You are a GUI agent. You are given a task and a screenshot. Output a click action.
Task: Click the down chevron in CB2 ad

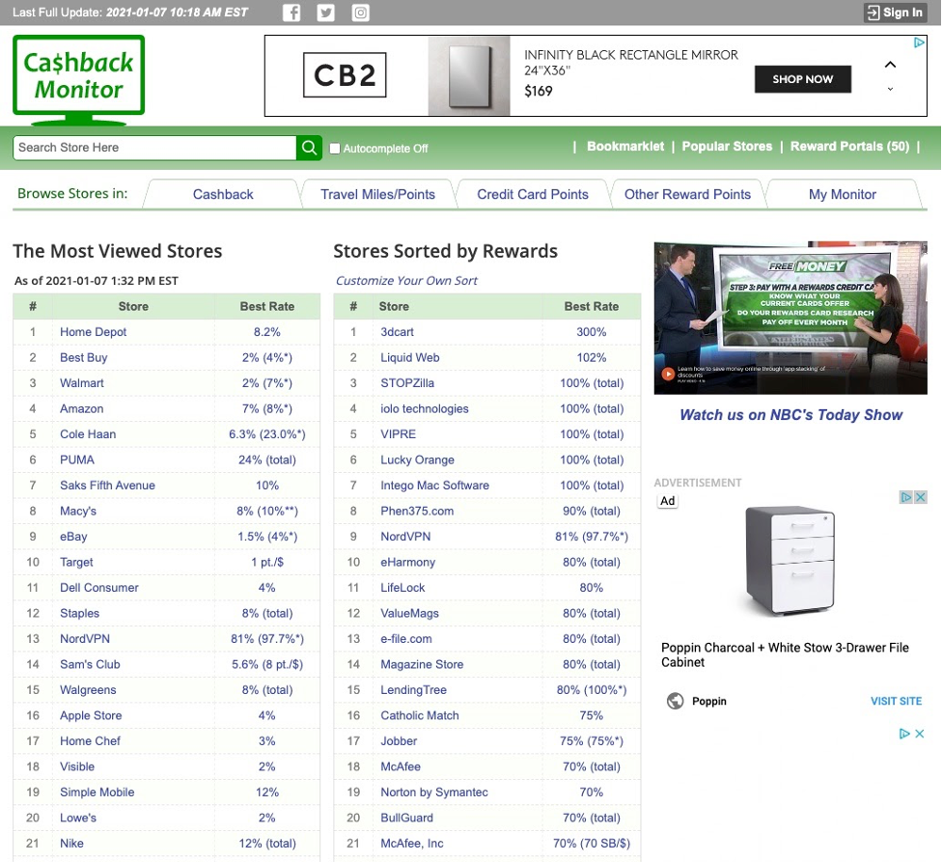[890, 90]
